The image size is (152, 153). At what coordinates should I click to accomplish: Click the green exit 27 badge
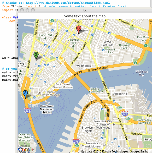pos(77,146)
